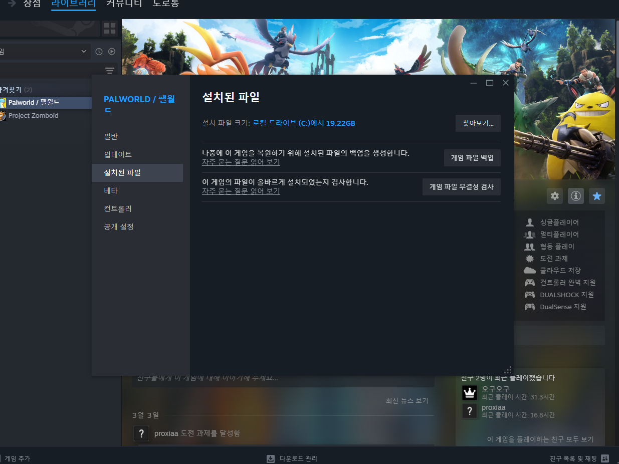Screen dimensions: 619x464
Task: Select the 설치된 파일 properties tab
Action: [x=137, y=173]
